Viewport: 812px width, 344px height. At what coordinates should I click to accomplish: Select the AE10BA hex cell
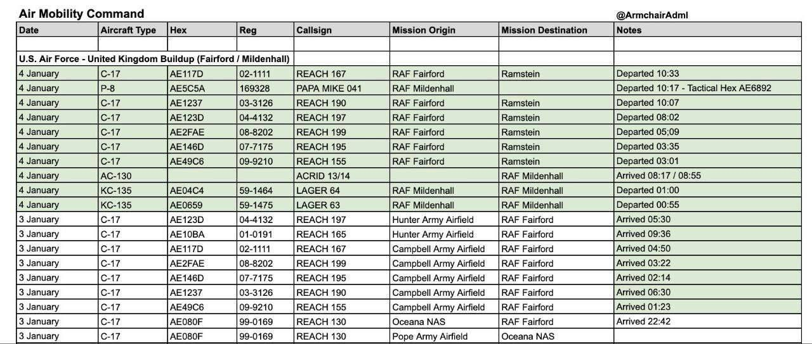coord(187,234)
